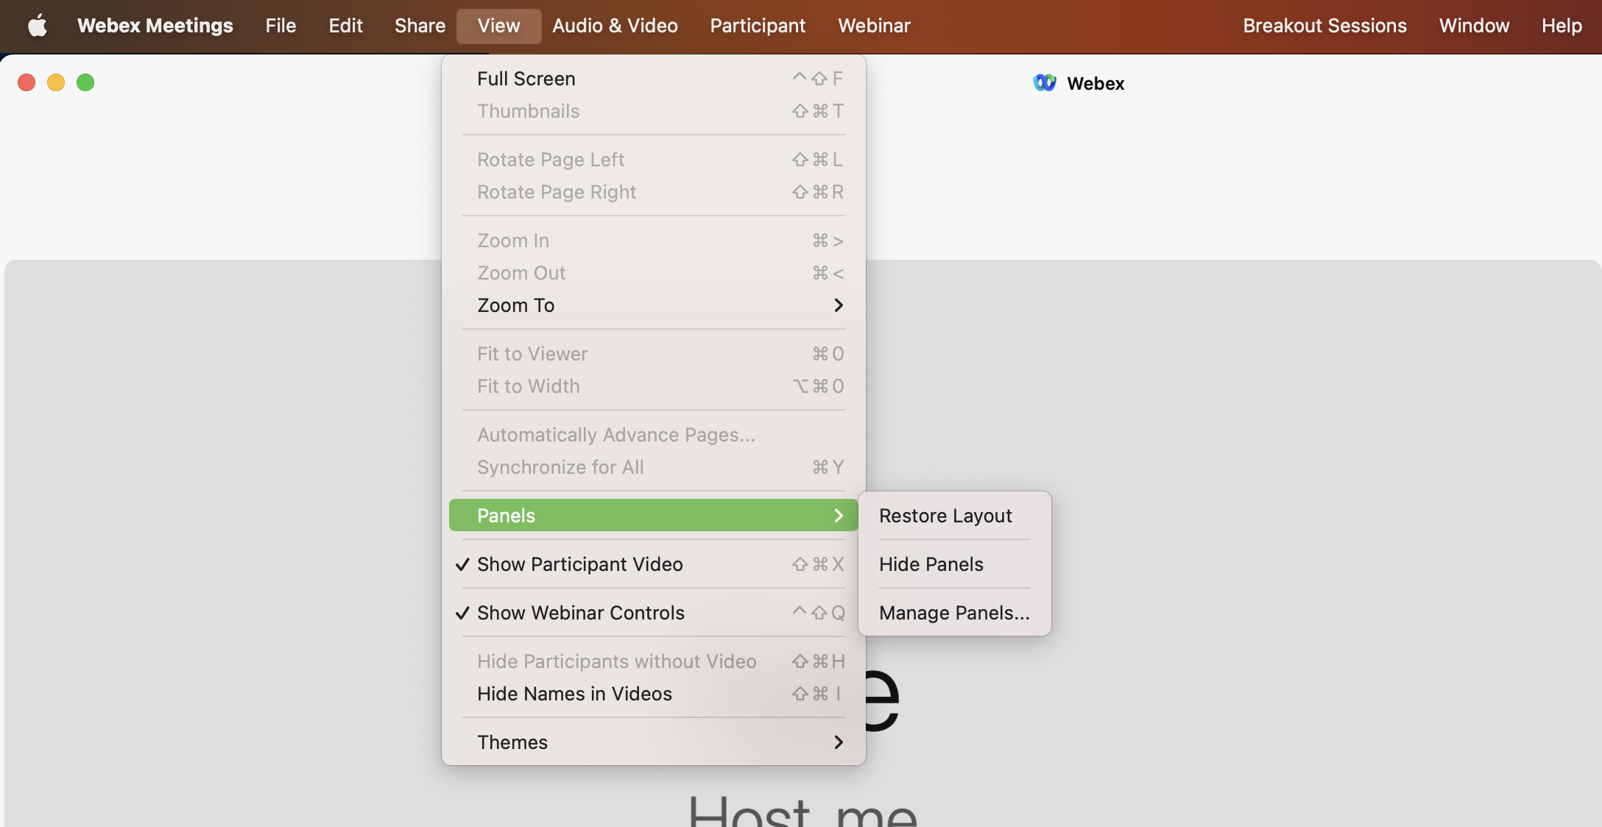Viewport: 1602px width, 827px height.
Task: Open the Share menu
Action: (420, 26)
